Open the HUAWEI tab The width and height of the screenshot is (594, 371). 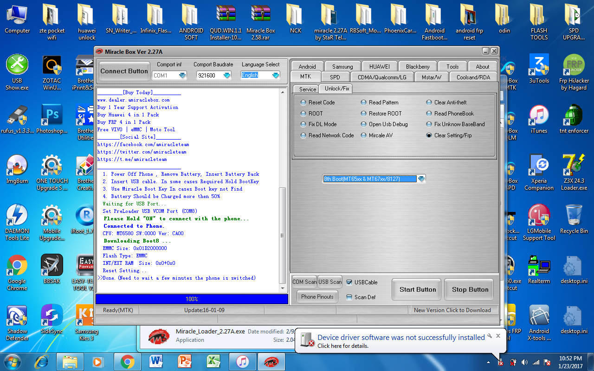(380, 66)
